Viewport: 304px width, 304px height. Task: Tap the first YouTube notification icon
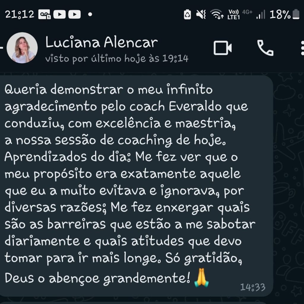59,14
